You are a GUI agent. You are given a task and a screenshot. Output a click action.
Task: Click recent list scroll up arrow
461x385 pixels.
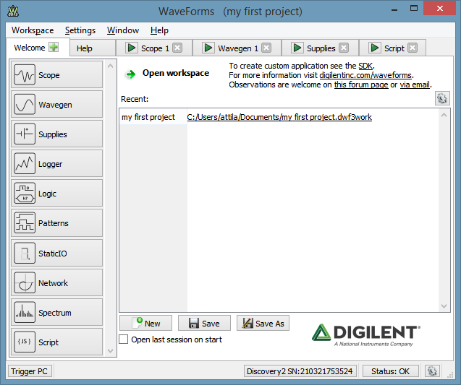tap(444, 115)
